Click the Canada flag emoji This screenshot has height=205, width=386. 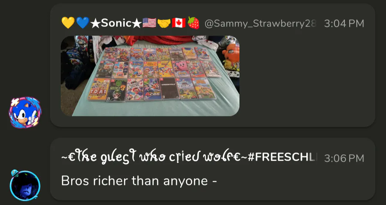tap(179, 23)
